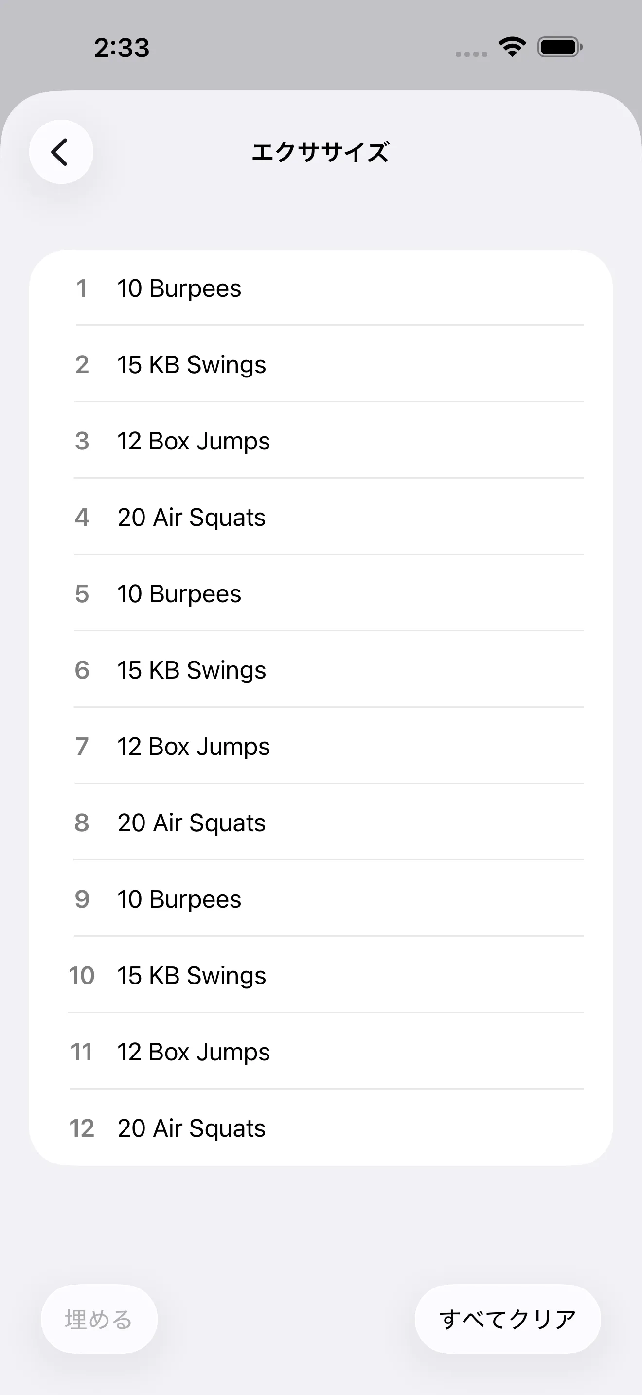Tap the battery status icon

pos(560,47)
